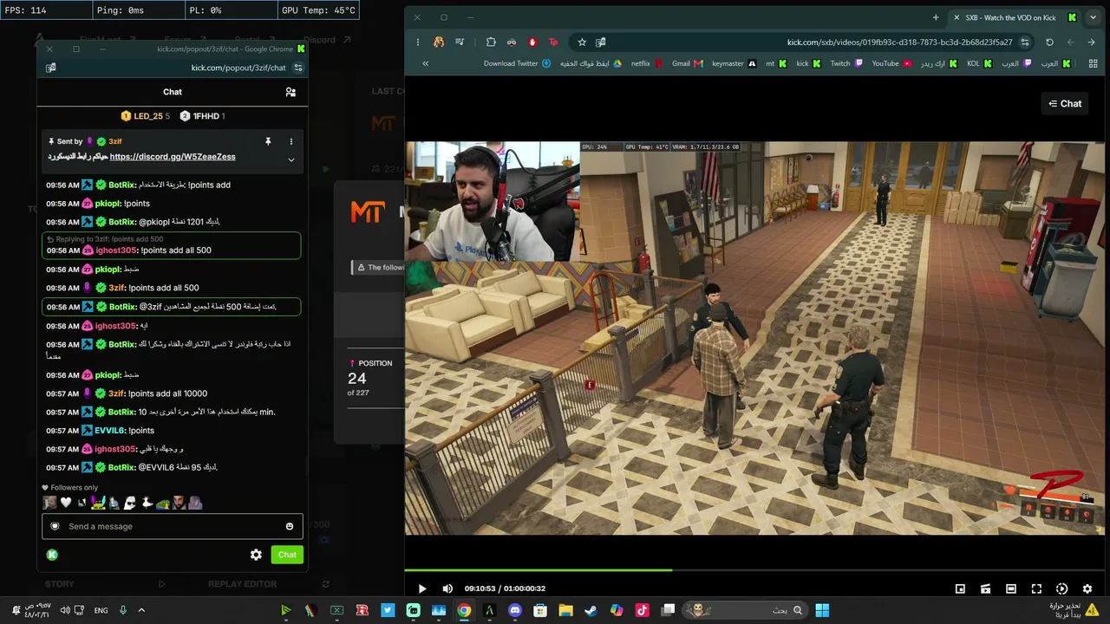Open the chat user list icon

click(291, 92)
